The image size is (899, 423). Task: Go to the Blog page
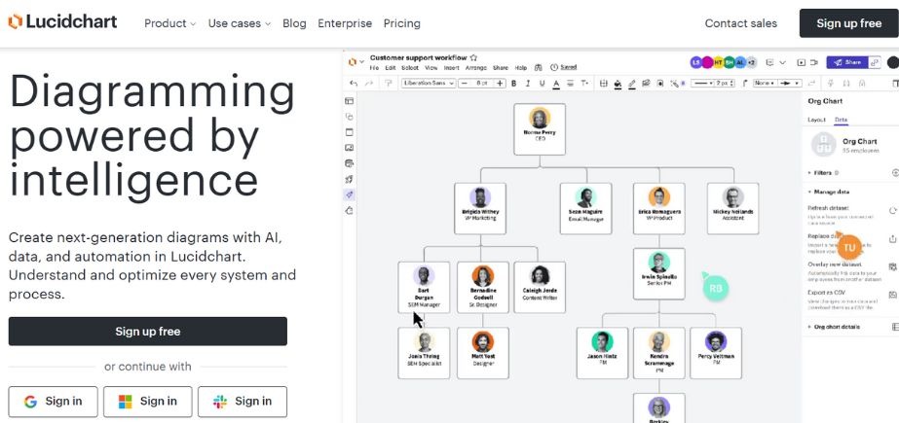point(294,23)
